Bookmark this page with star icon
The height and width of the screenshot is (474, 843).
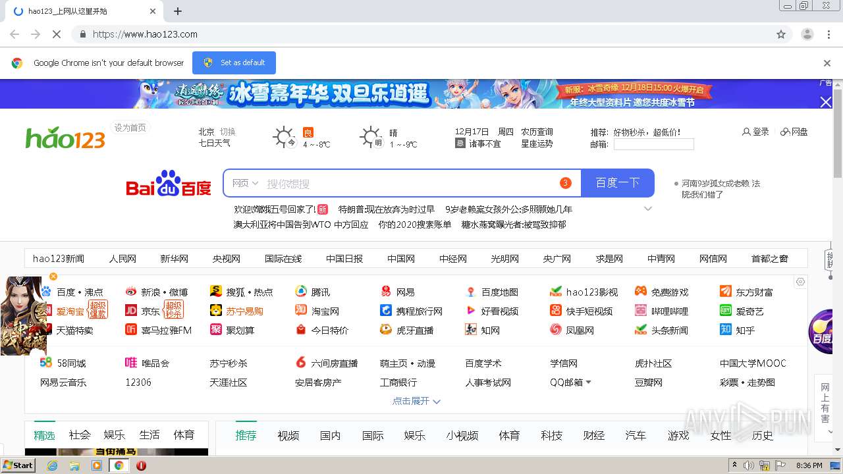[x=781, y=34]
